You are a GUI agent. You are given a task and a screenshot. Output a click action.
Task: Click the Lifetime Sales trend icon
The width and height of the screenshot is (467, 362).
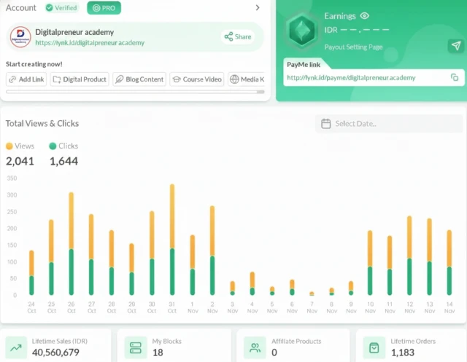[16, 347]
